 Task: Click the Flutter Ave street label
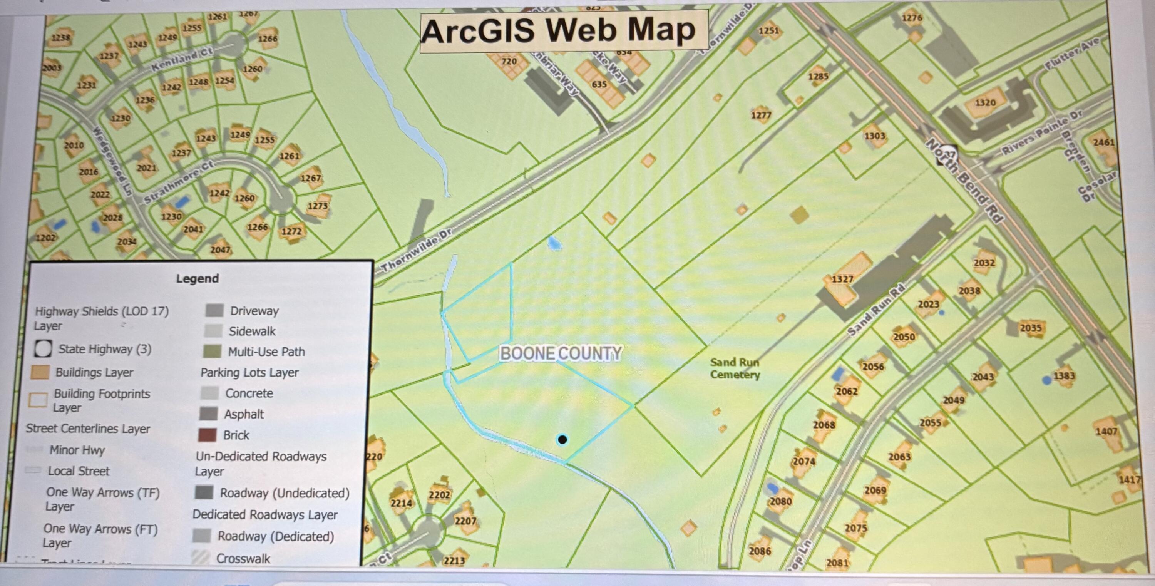pyautogui.click(x=1072, y=54)
